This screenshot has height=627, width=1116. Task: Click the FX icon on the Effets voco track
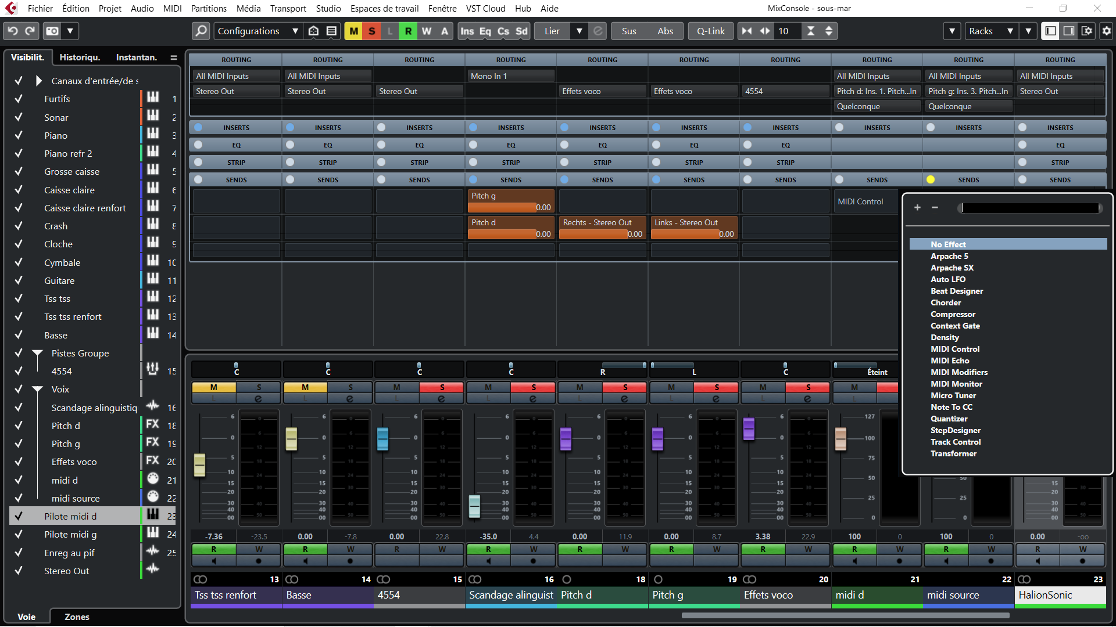coord(152,460)
